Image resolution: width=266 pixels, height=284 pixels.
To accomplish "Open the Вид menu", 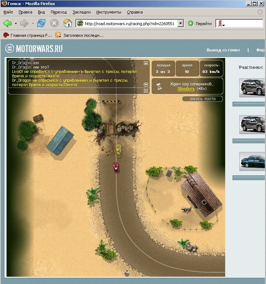I will pyautogui.click(x=41, y=12).
